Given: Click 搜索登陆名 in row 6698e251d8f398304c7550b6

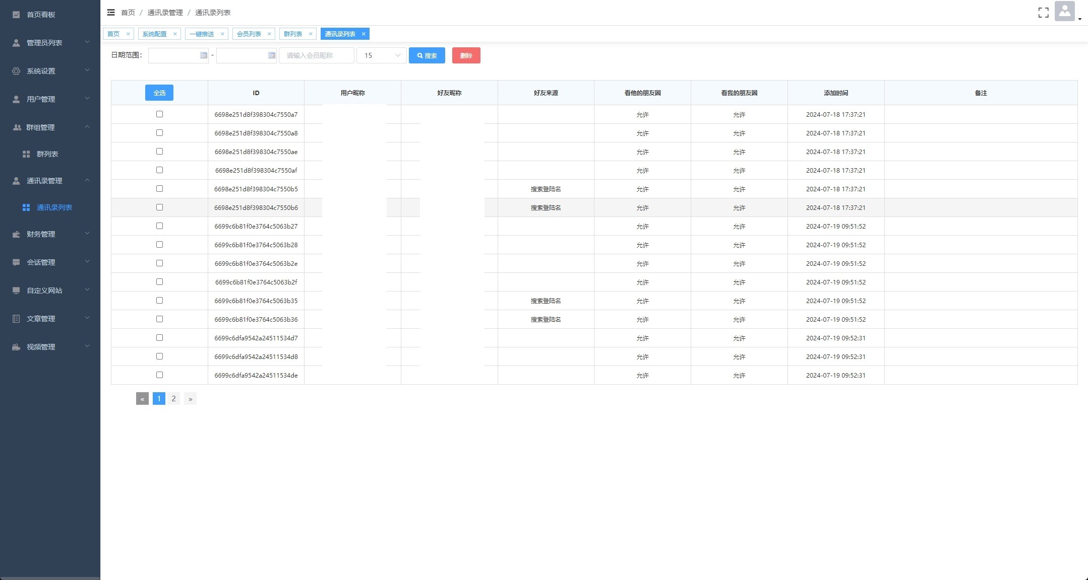Looking at the screenshot, I should 546,207.
